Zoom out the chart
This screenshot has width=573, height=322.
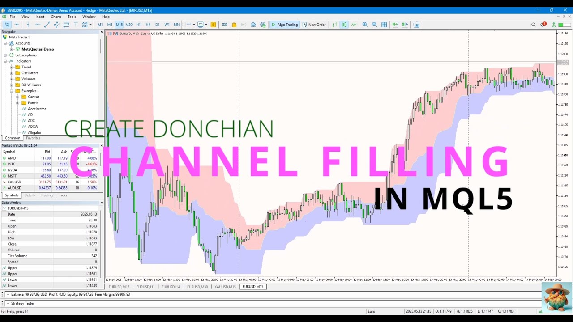[x=375, y=25]
